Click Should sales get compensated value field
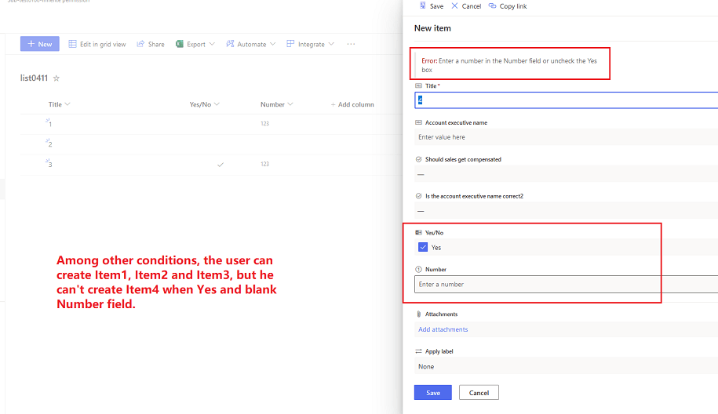The width and height of the screenshot is (718, 414). (566, 174)
